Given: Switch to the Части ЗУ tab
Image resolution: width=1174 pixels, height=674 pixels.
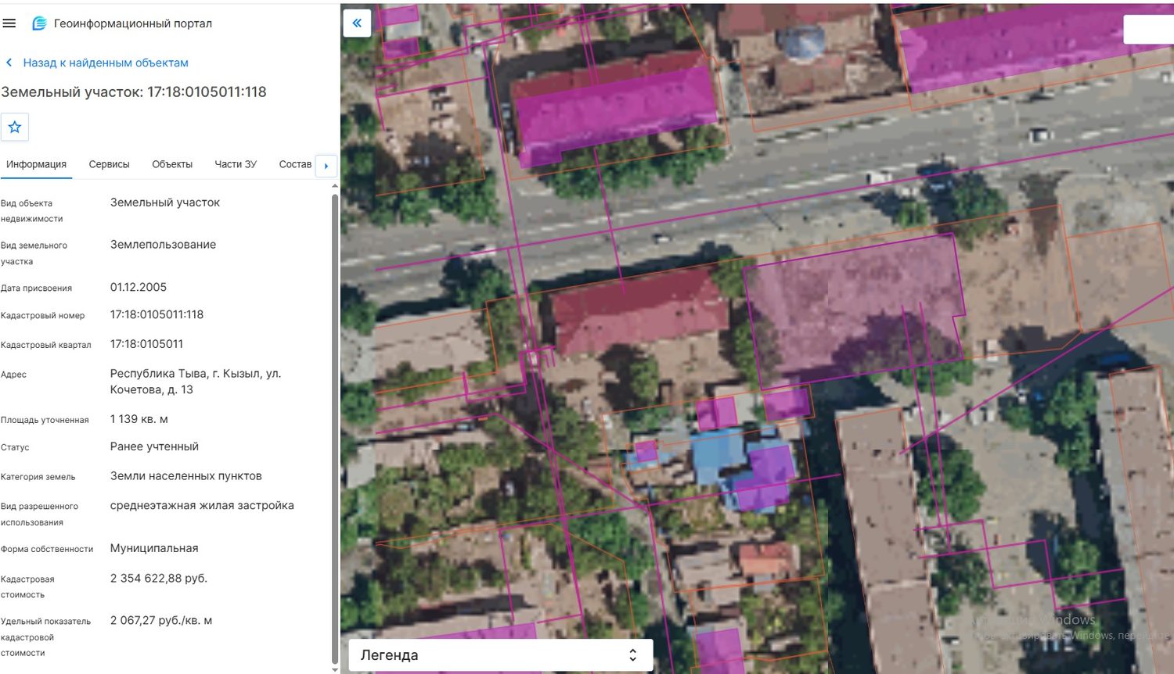Looking at the screenshot, I should click(236, 164).
